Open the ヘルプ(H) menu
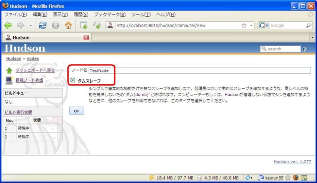This screenshot has width=317, height=183. [x=166, y=14]
